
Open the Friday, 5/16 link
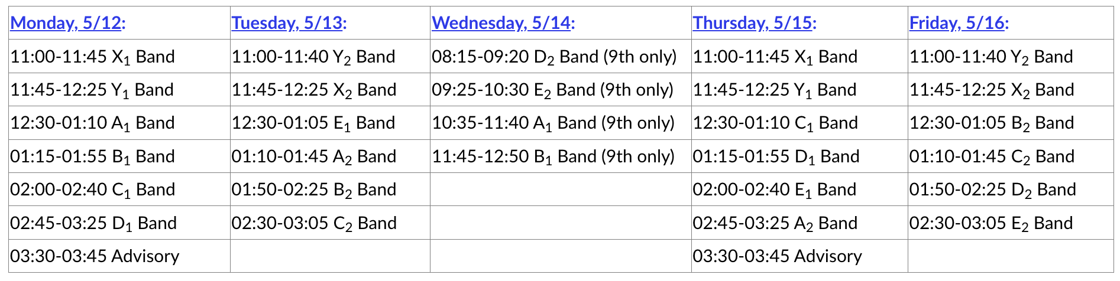[957, 23]
